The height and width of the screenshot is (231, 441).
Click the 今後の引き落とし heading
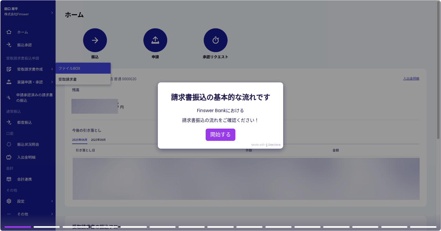(87, 130)
